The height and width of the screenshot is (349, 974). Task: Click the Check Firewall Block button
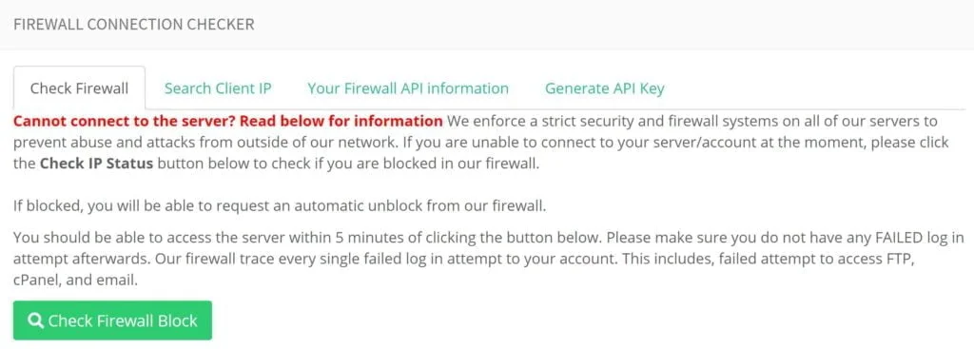pyautogui.click(x=112, y=320)
